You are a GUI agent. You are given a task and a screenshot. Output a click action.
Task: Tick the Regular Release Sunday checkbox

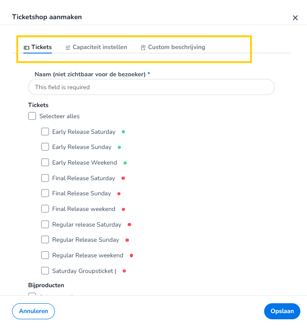click(45, 239)
